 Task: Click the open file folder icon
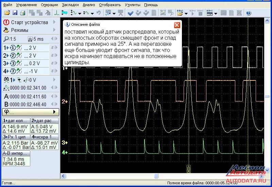pyautogui.click(x=7, y=13)
